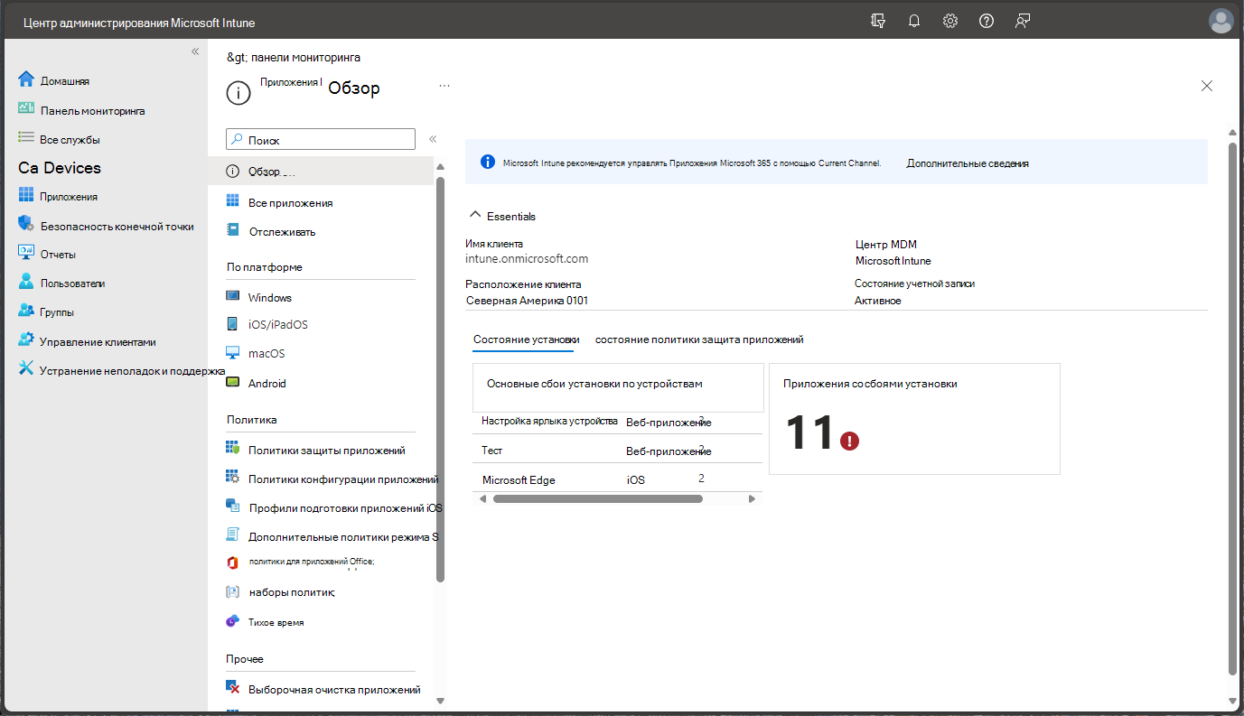Collapse the Essentials section chevron
The width and height of the screenshot is (1244, 716).
coord(474,216)
